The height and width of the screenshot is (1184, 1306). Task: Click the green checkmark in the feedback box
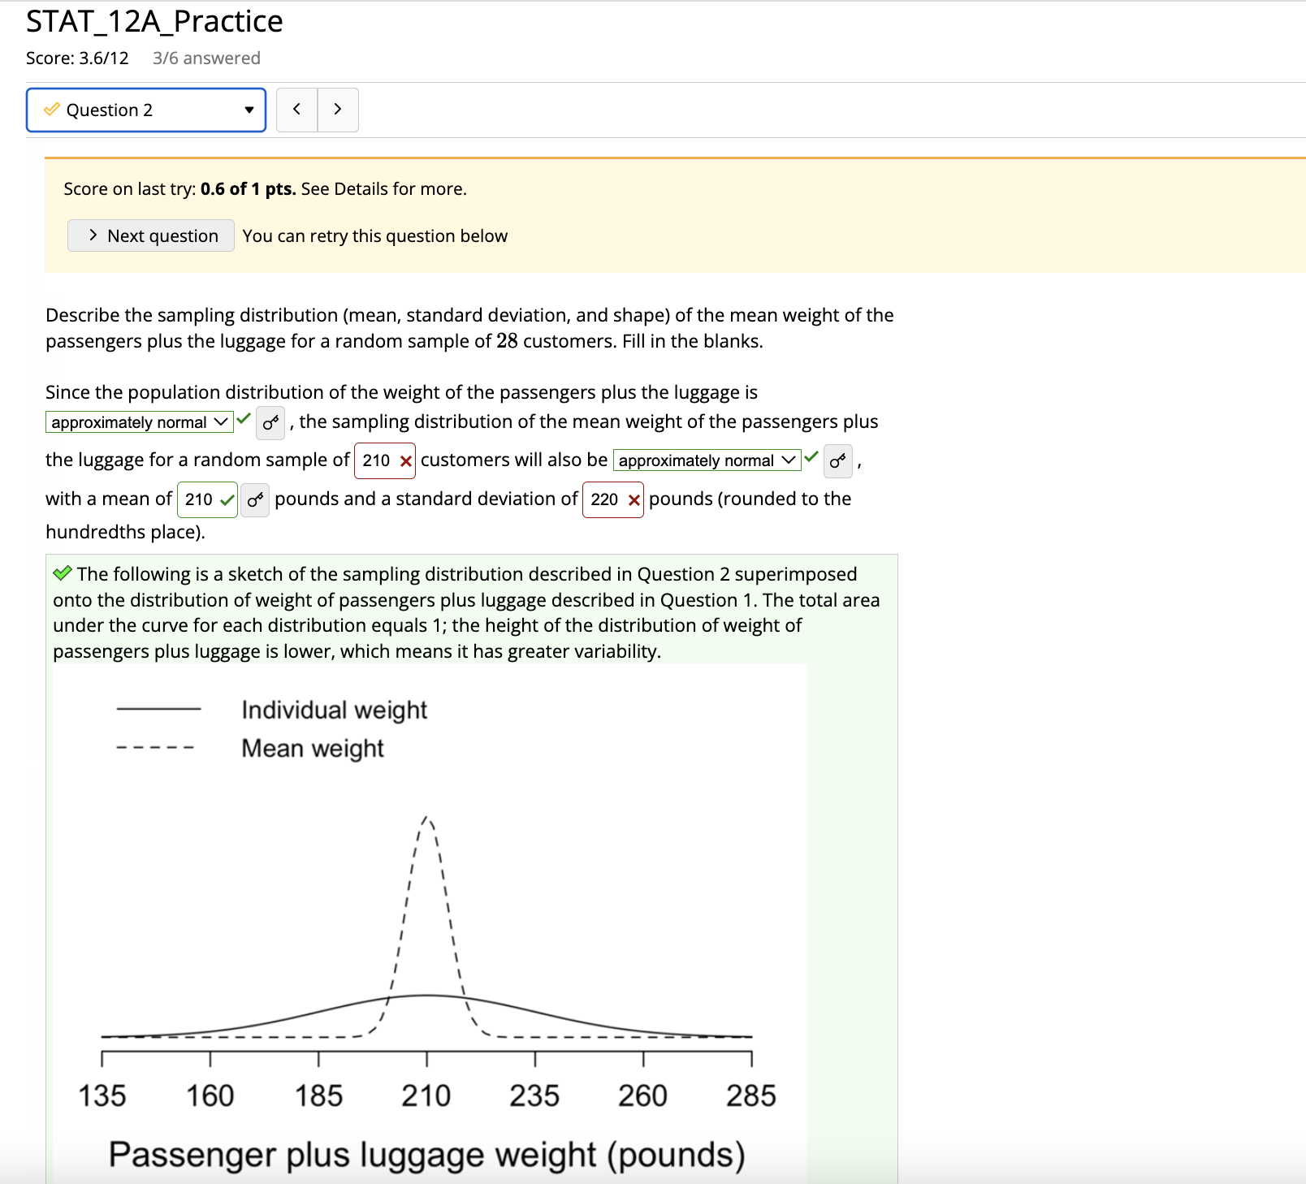pyautogui.click(x=62, y=574)
